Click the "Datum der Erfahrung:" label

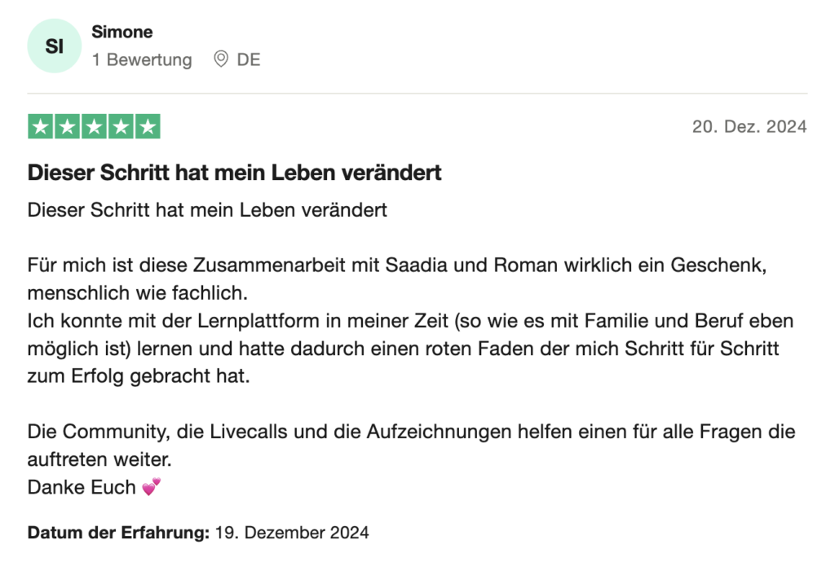click(118, 533)
